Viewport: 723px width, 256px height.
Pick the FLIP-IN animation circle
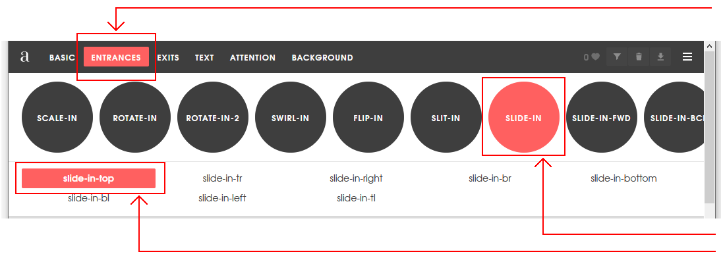[368, 117]
